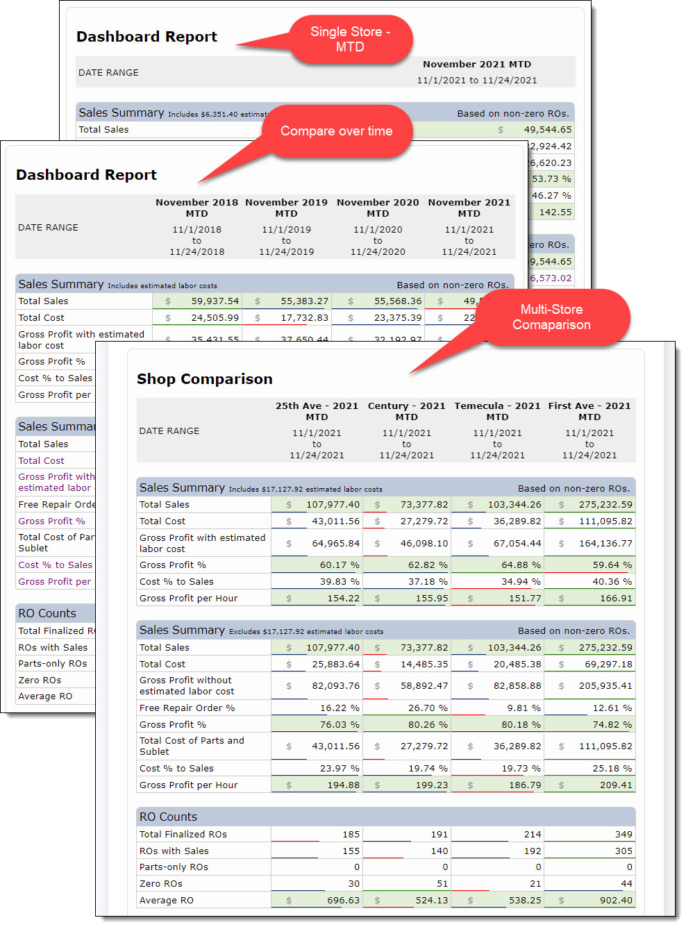
Task: Open the purple Total Cost link in multi-year report
Action: [41, 461]
